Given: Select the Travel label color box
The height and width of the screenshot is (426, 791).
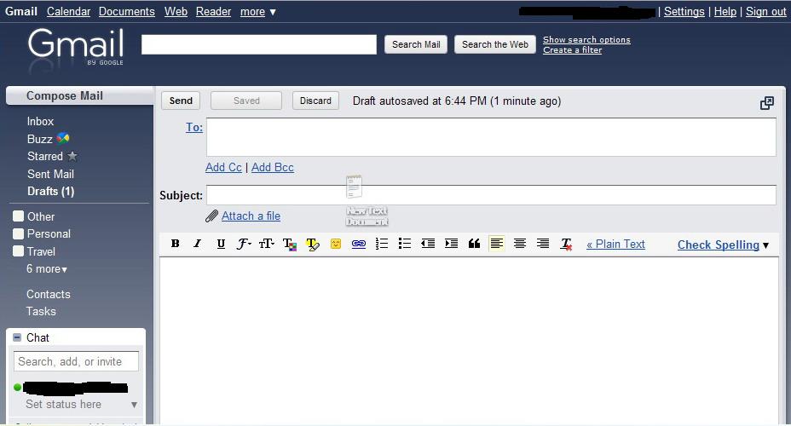Looking at the screenshot, I should click(x=18, y=251).
